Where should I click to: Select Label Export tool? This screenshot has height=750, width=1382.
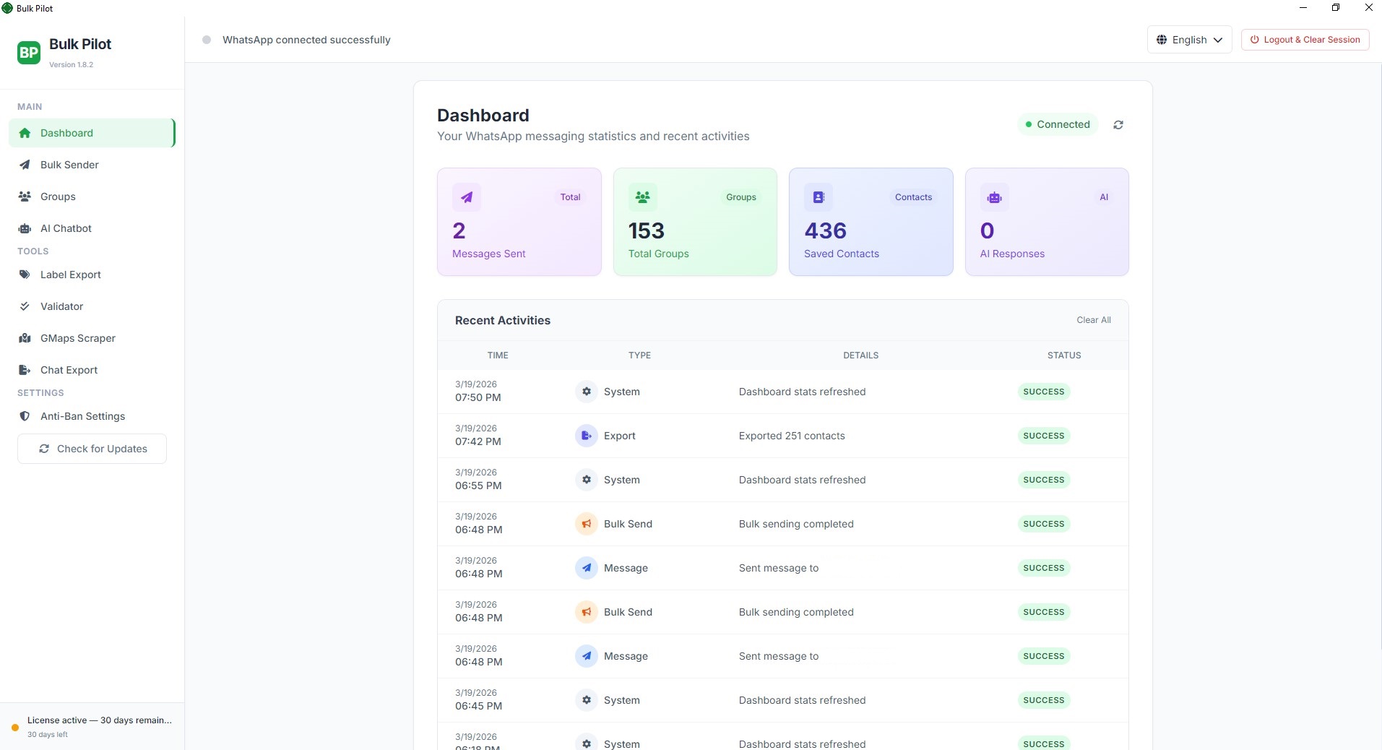pos(70,275)
